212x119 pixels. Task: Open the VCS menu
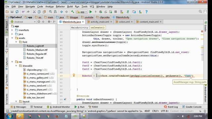click(x=92, y=7)
